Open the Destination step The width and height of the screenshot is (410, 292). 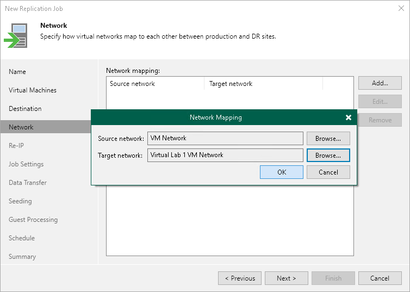point(25,109)
